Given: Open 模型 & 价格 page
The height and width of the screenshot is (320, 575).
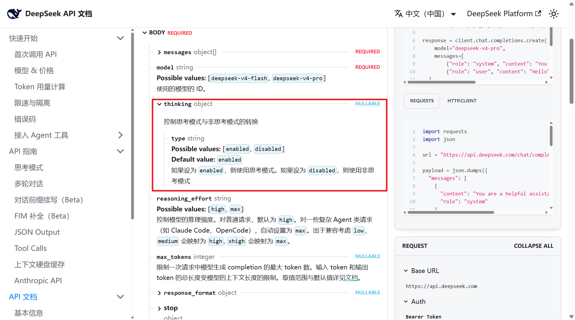Looking at the screenshot, I should point(34,71).
